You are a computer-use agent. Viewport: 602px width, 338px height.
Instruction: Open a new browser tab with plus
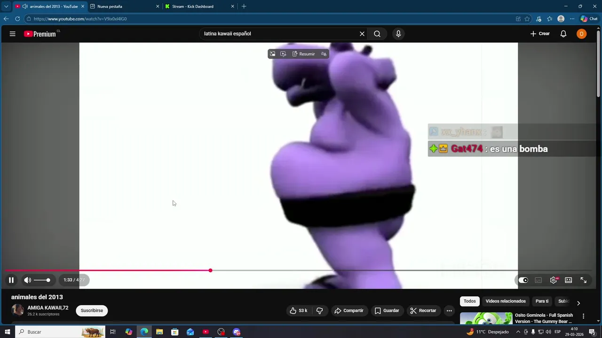coord(244,7)
